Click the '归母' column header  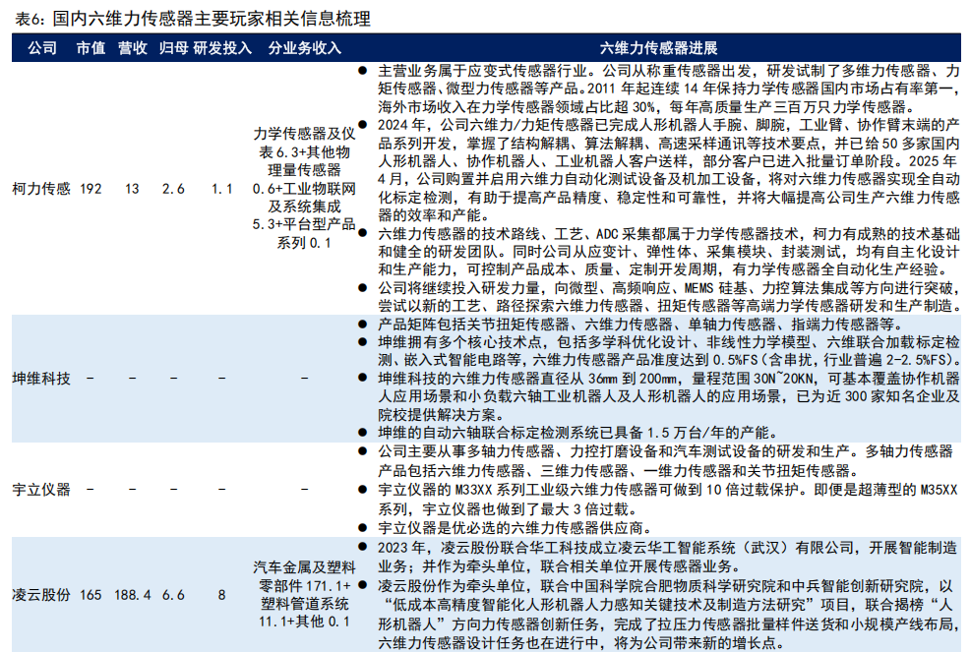pyautogui.click(x=173, y=48)
